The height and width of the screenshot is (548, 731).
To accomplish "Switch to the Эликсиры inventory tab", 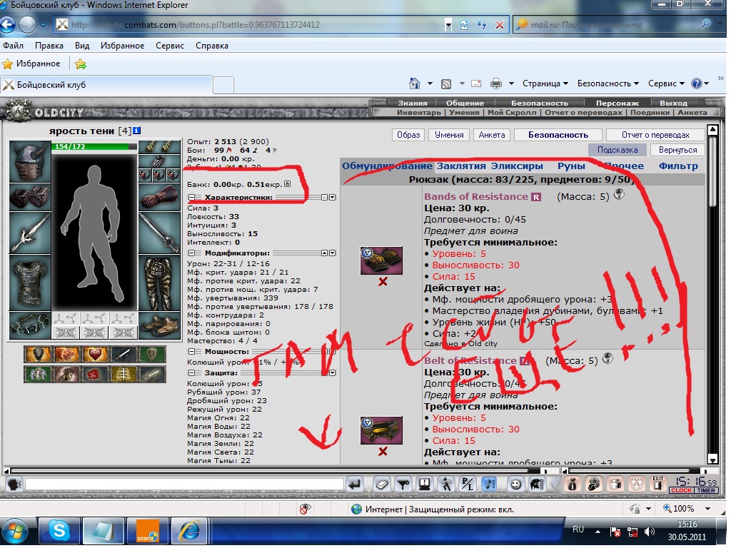I will (x=517, y=166).
